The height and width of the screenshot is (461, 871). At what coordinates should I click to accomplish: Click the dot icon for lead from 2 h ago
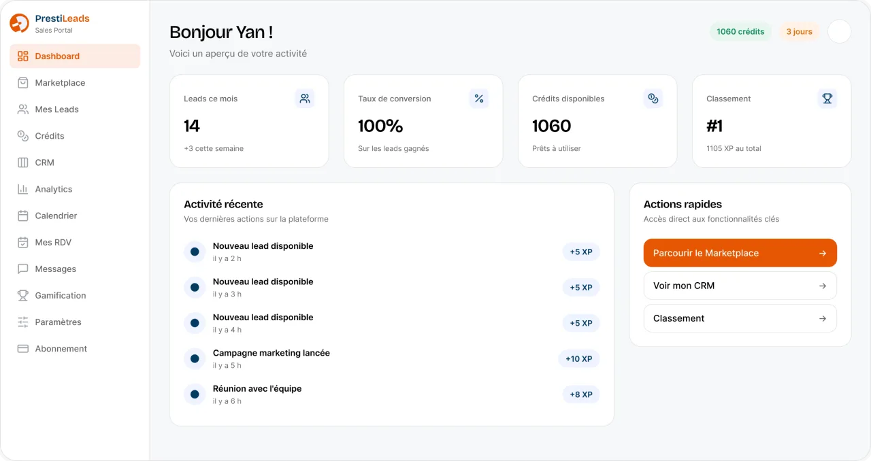195,252
